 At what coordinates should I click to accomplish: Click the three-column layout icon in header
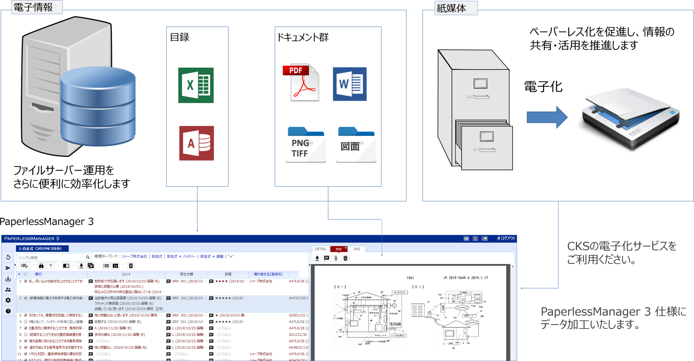466,238
